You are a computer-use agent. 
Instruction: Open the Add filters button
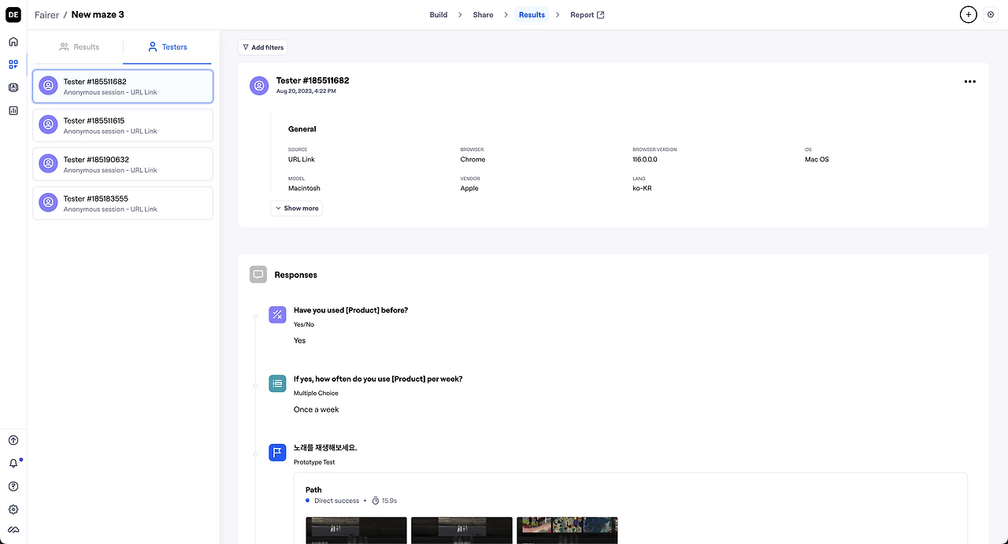[263, 47]
